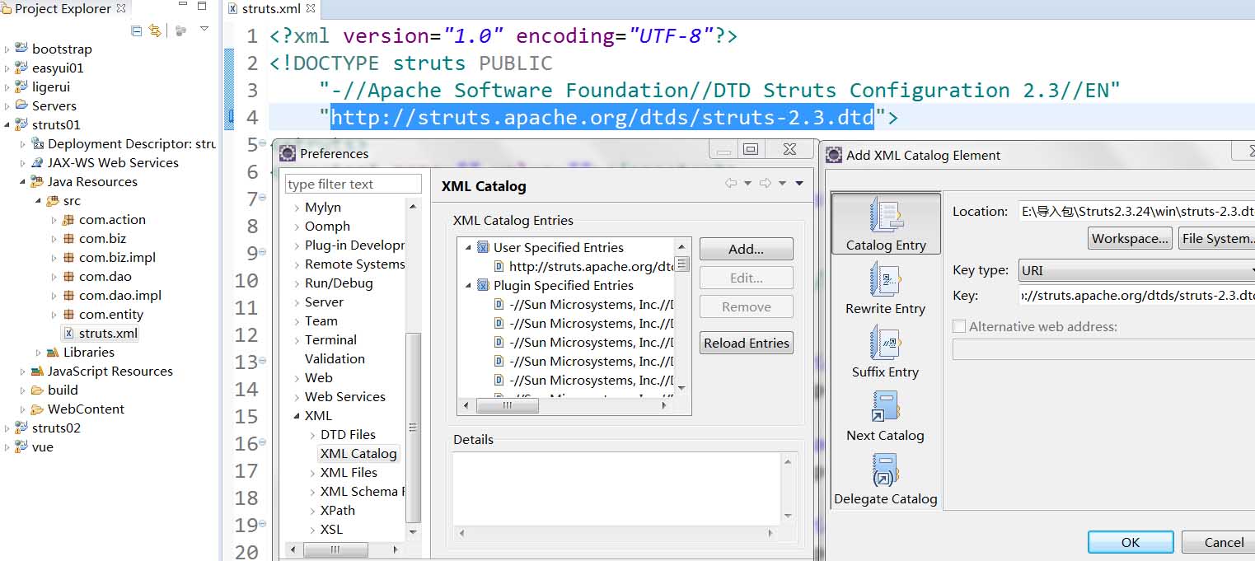This screenshot has width=1255, height=561.
Task: Switch to struts.xml editor tab
Action: click(271, 9)
